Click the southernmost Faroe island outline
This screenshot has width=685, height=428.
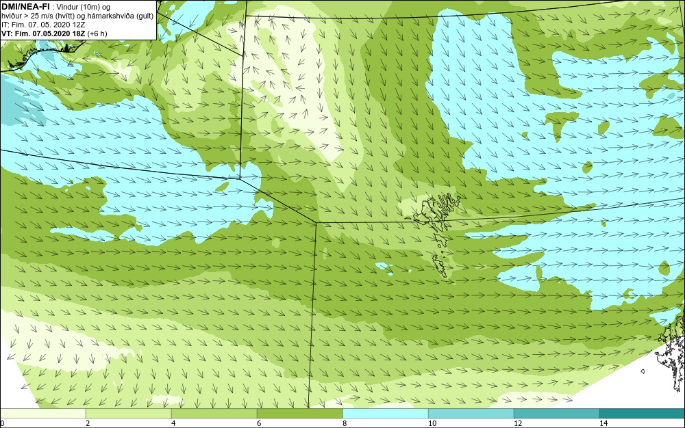pos(440,266)
